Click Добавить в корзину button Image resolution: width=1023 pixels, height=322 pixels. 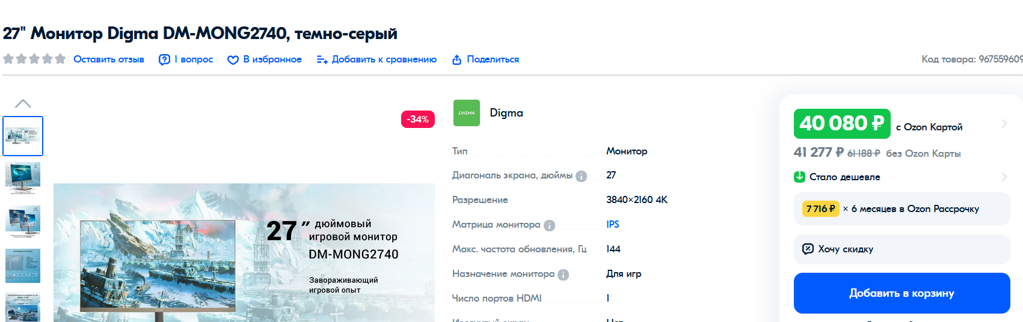click(902, 293)
